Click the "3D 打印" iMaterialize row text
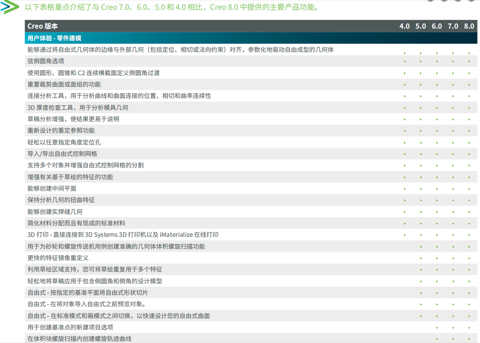480x343 pixels. (x=123, y=235)
